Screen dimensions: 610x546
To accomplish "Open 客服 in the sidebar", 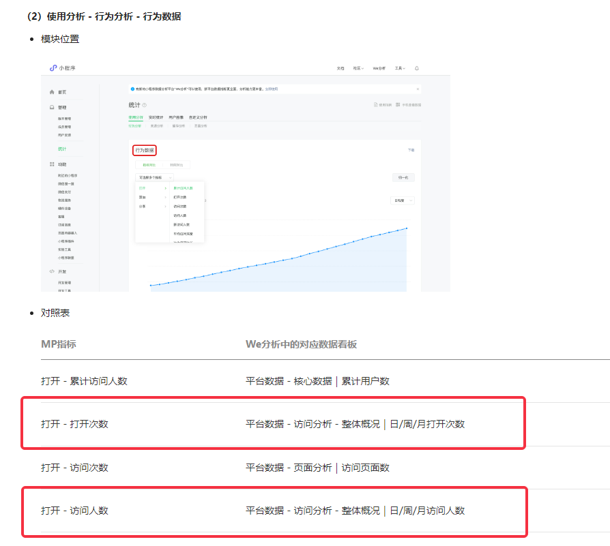I will click(x=61, y=217).
